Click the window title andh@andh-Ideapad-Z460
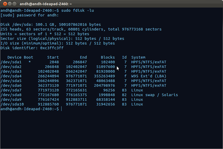Image resolution: width=223 pixels, height=149 pixels. point(46,4)
